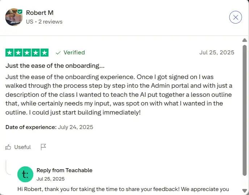Click the review title 'Just the ease of the onboarding…'
Screen dimensions: 249x195
click(55, 66)
